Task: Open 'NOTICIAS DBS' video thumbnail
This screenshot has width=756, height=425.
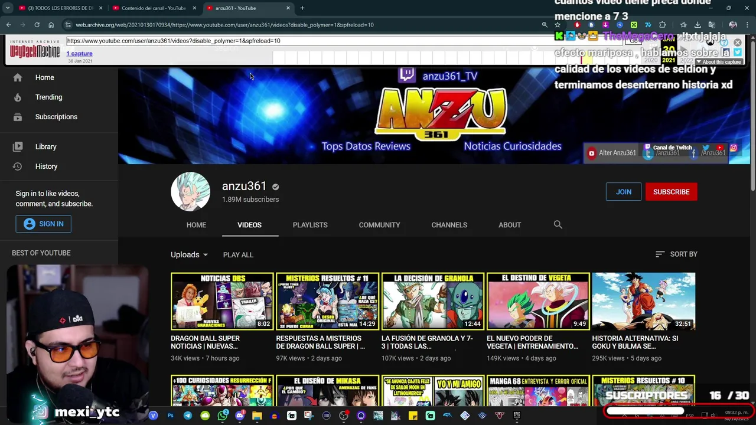Action: point(222,301)
